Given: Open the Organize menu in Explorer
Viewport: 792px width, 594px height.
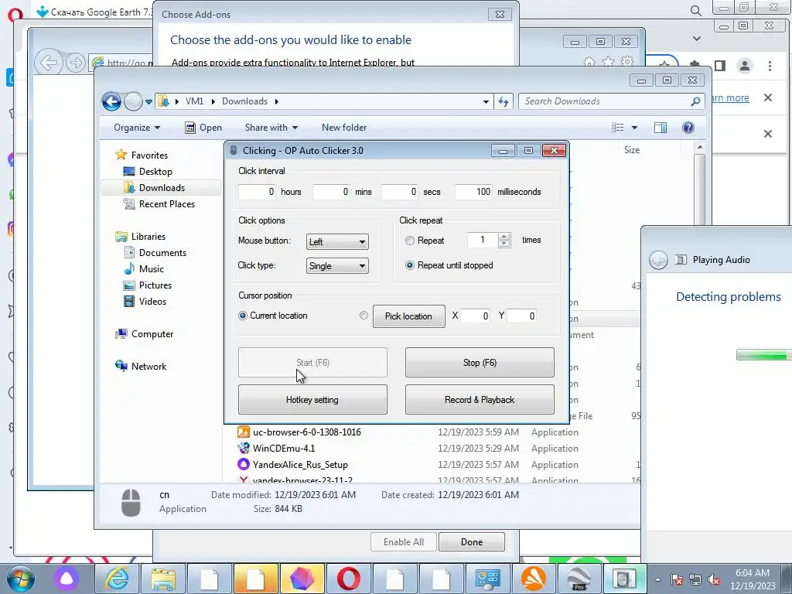Looking at the screenshot, I should pos(136,128).
